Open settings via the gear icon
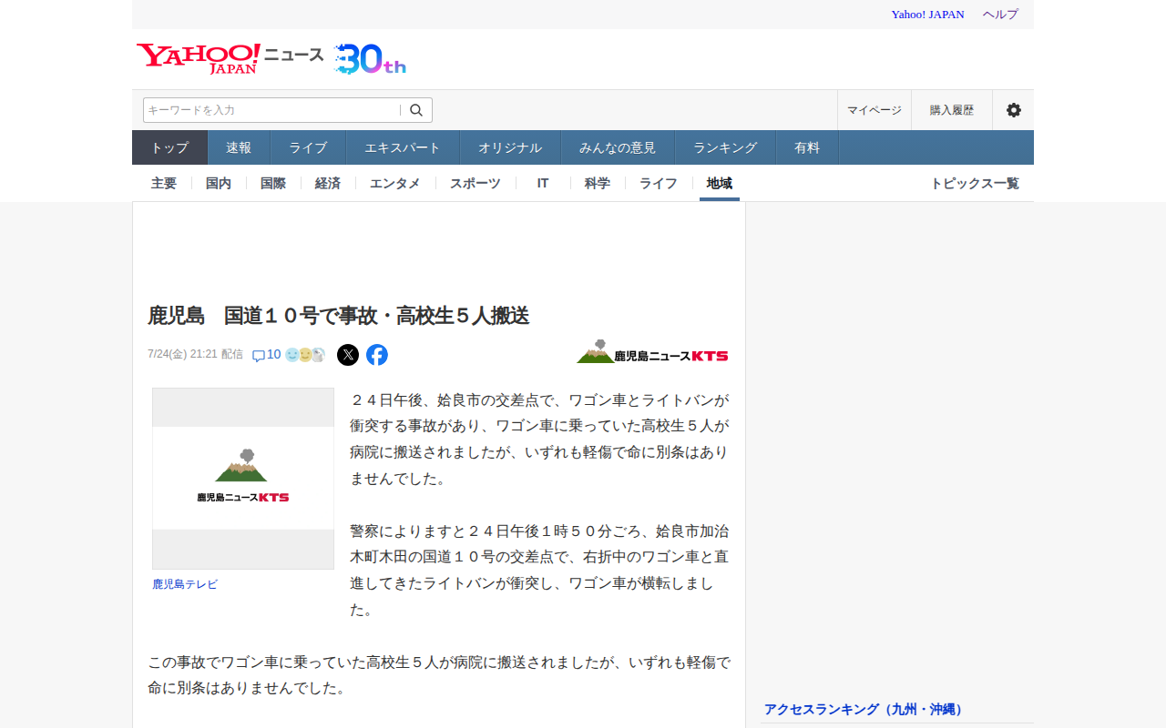Image resolution: width=1166 pixels, height=728 pixels. tap(1013, 110)
